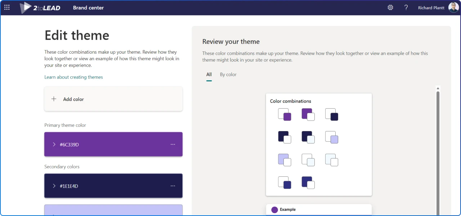
Task: Click the help question mark icon
Action: click(x=406, y=7)
